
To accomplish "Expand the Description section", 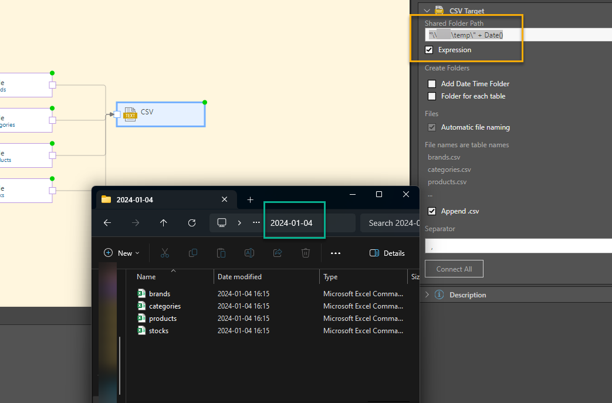I will click(427, 295).
